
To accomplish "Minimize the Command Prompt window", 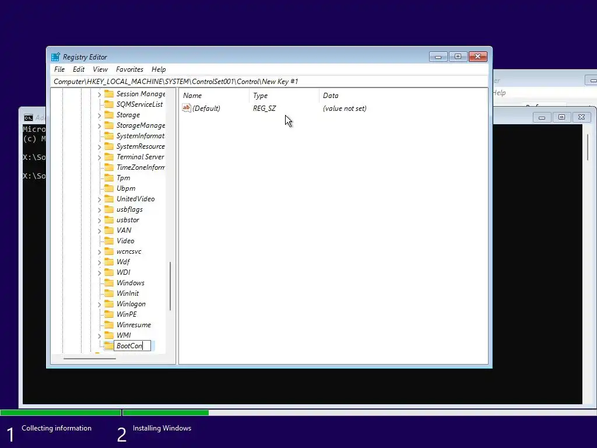I will pos(542,117).
